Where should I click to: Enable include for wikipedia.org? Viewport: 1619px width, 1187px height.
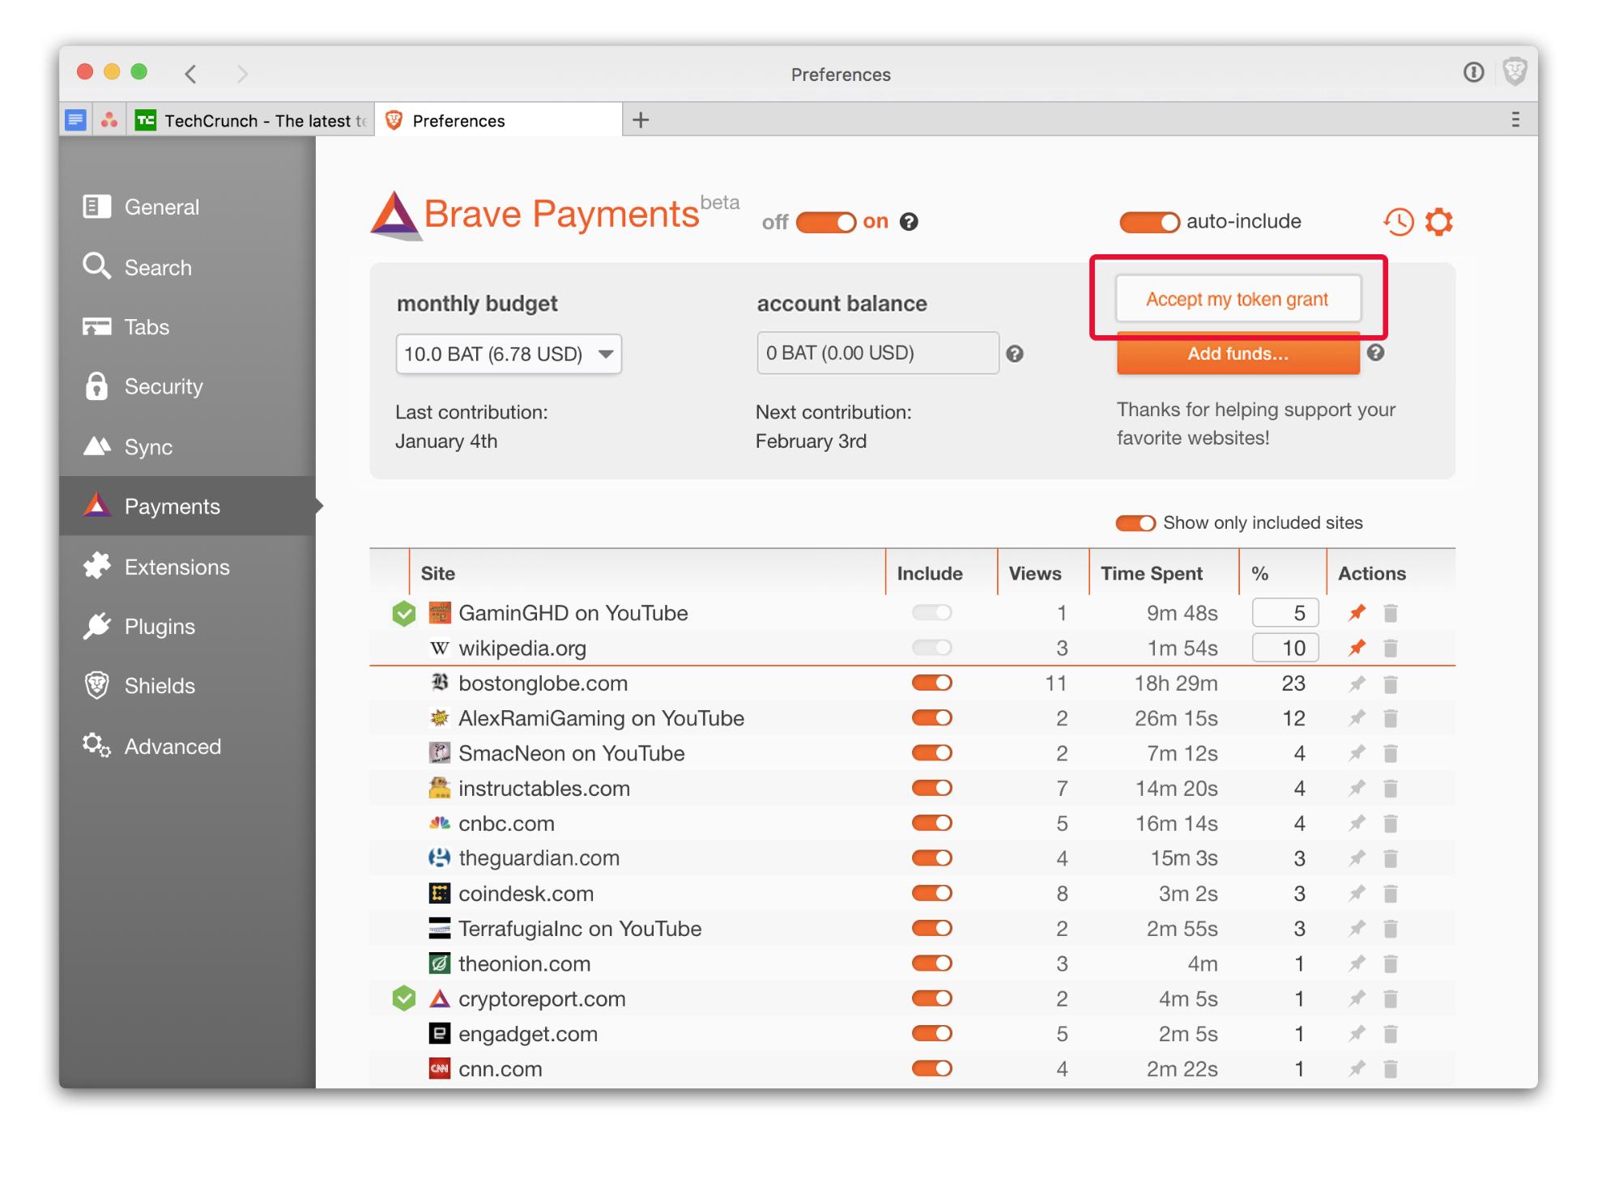[x=931, y=648]
